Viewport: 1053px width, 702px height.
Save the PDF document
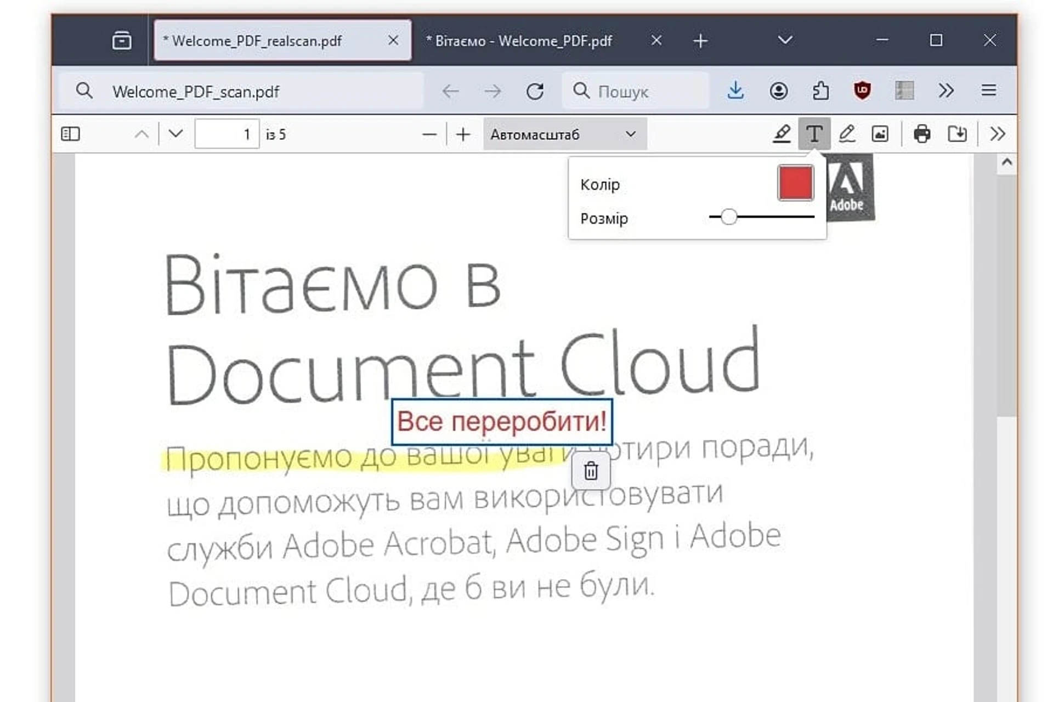click(x=957, y=134)
